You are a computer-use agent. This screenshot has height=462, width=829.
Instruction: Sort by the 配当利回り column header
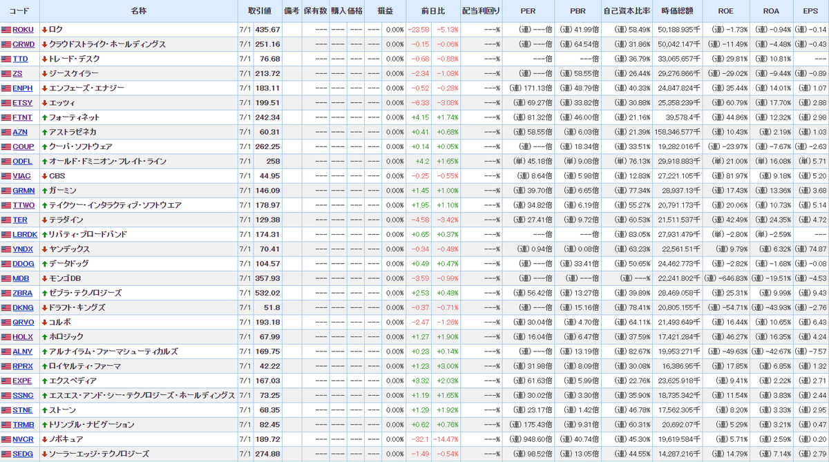(x=480, y=11)
